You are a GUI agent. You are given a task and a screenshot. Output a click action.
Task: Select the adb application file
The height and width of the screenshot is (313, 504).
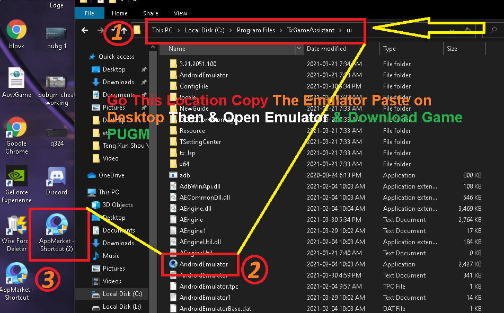pos(184,175)
